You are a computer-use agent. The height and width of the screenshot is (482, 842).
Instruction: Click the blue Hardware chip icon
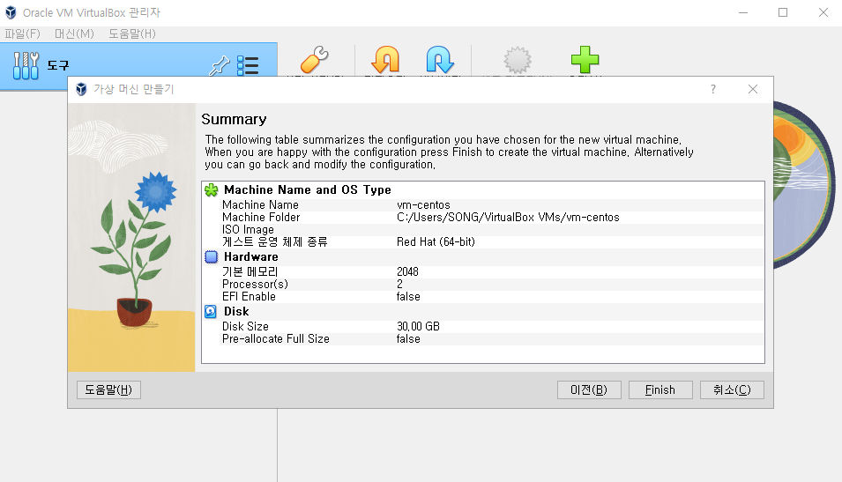[x=211, y=257]
